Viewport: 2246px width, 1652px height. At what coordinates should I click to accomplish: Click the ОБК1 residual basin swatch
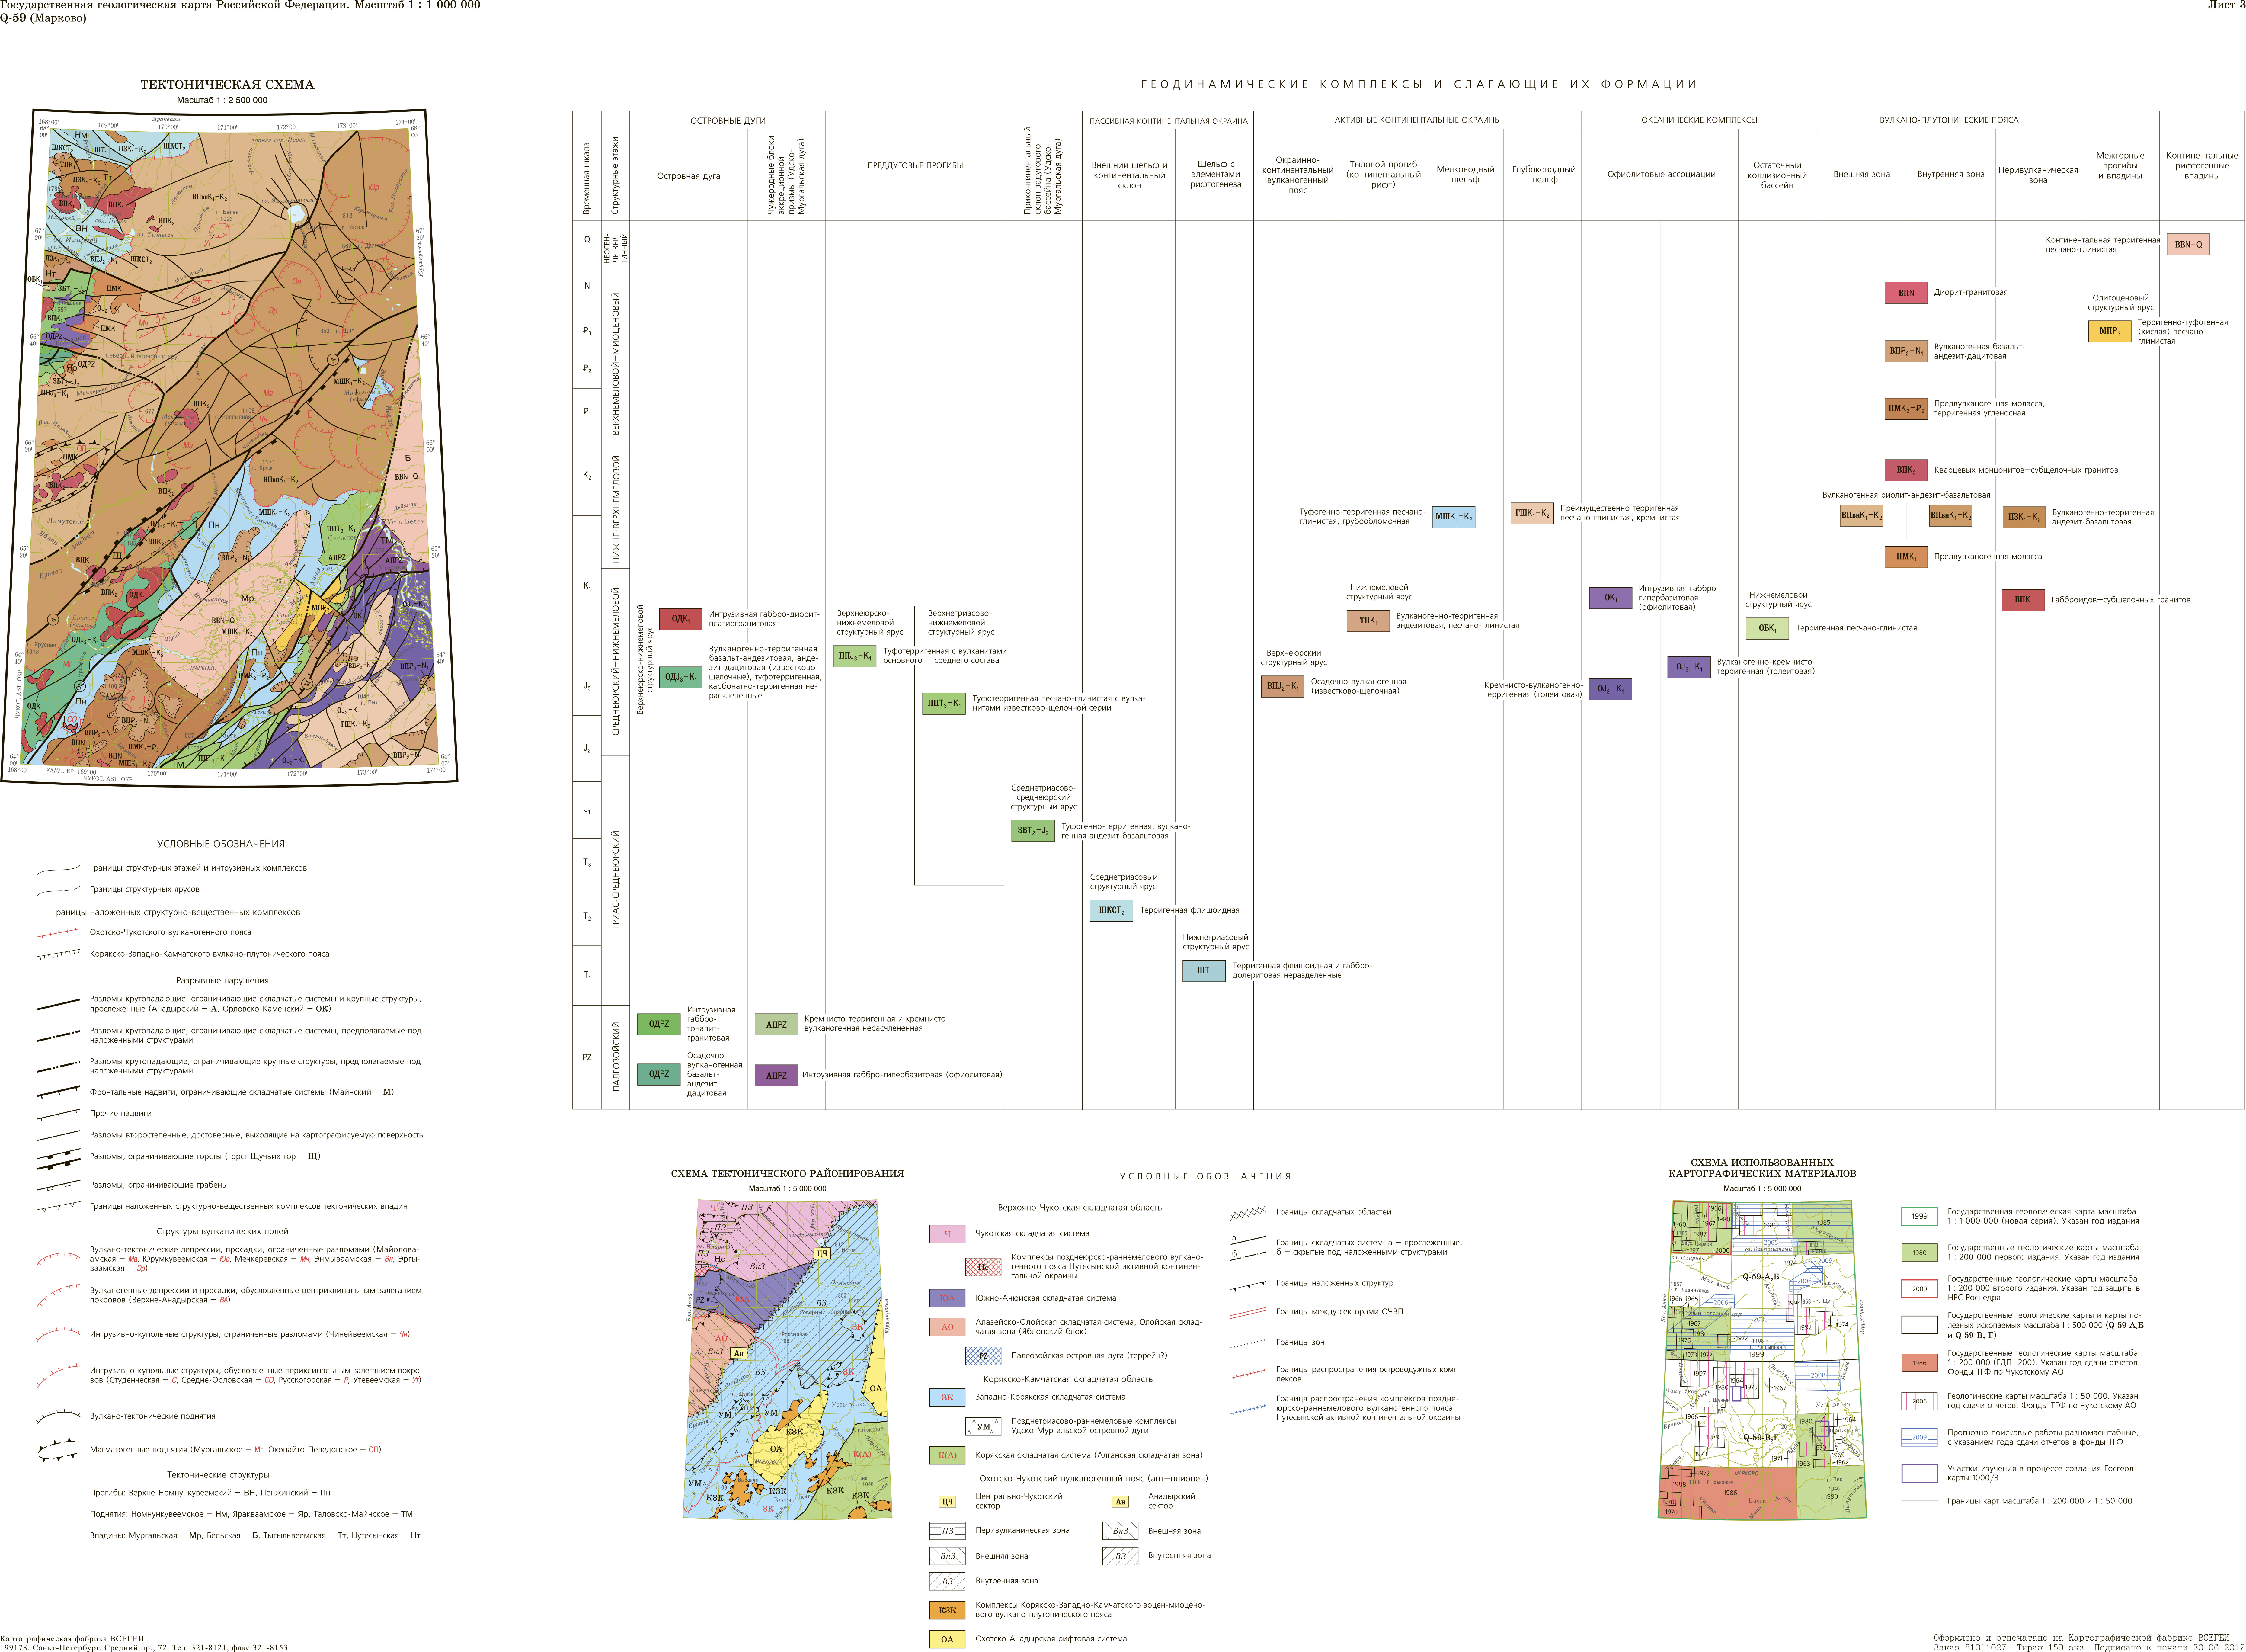coord(1767,628)
